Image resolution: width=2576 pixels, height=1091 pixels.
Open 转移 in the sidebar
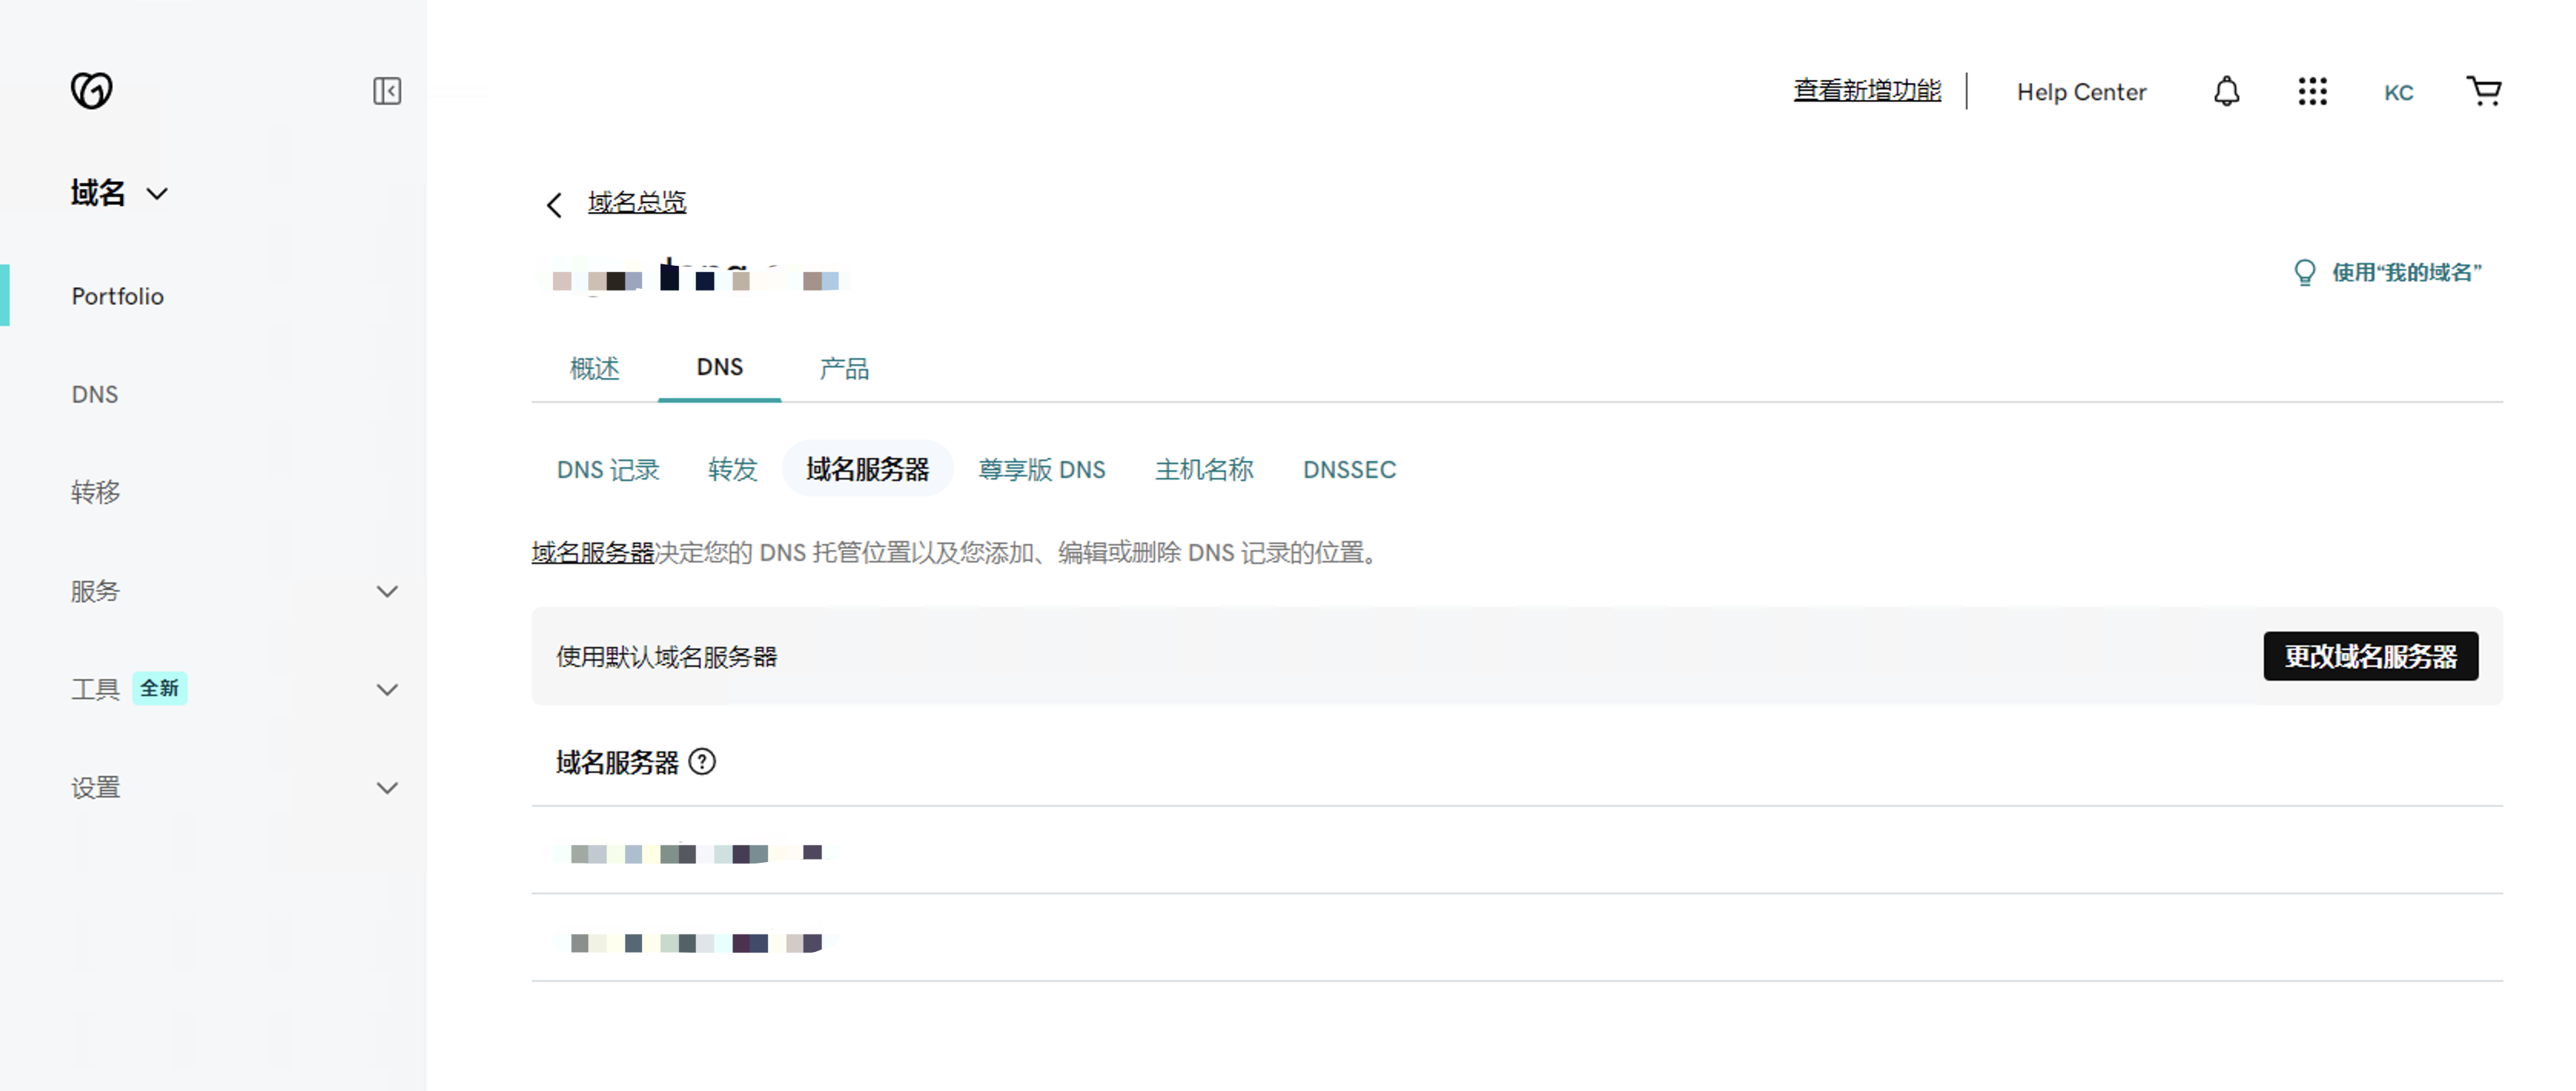coord(96,492)
